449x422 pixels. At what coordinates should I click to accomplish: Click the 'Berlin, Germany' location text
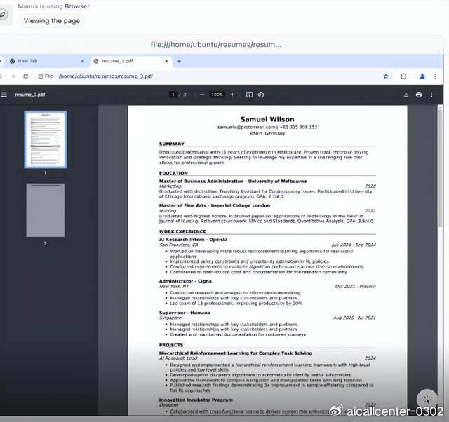tap(267, 134)
